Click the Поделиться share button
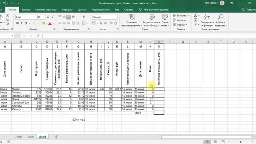This screenshot has width=256, height=144. (248, 10)
